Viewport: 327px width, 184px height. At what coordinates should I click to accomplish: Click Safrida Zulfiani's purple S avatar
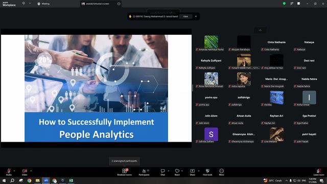point(211,134)
